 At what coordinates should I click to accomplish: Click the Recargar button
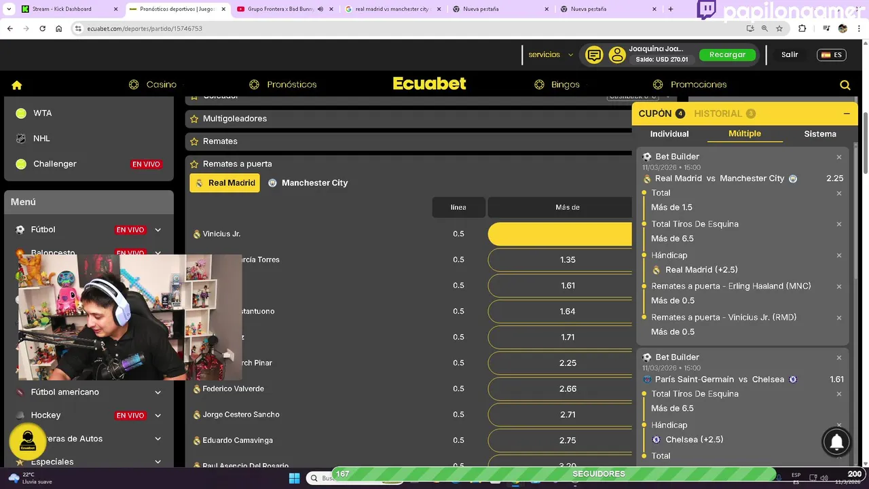[727, 55]
